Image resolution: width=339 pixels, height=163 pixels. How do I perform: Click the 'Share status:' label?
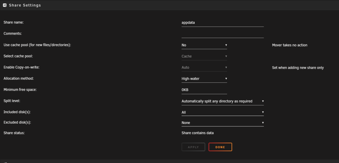coord(14,133)
